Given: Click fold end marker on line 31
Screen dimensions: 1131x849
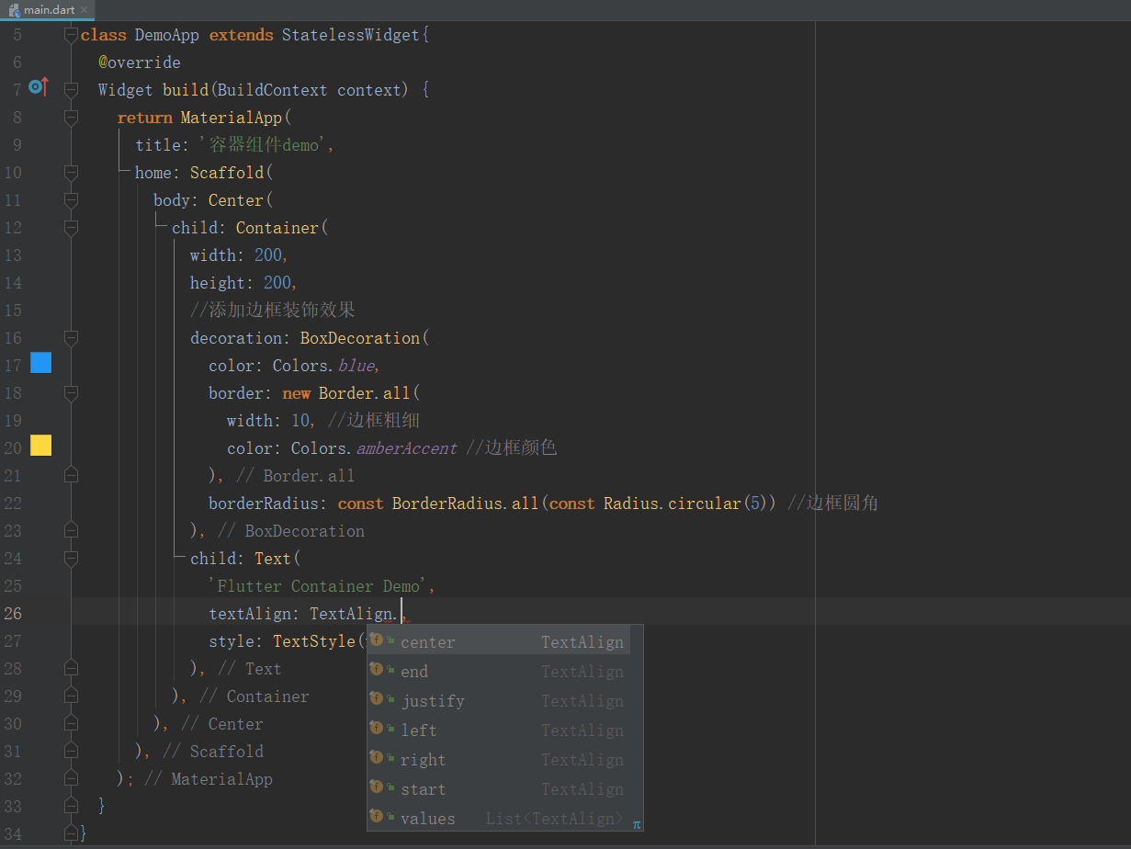Looking at the screenshot, I should tap(71, 752).
